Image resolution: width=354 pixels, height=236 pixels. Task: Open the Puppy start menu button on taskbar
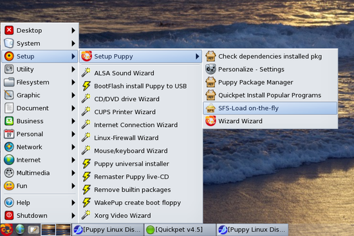[x=6, y=230]
